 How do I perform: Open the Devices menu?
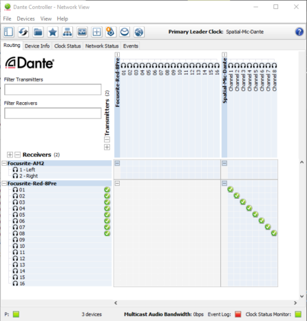[x=25, y=19]
